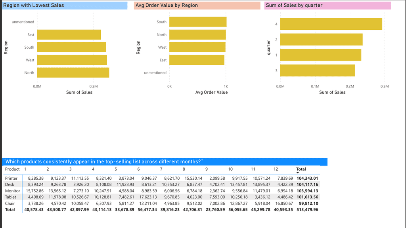Click the quarter 3 bar in Sum of Sales
406x228 pixels.
click(x=317, y=70)
